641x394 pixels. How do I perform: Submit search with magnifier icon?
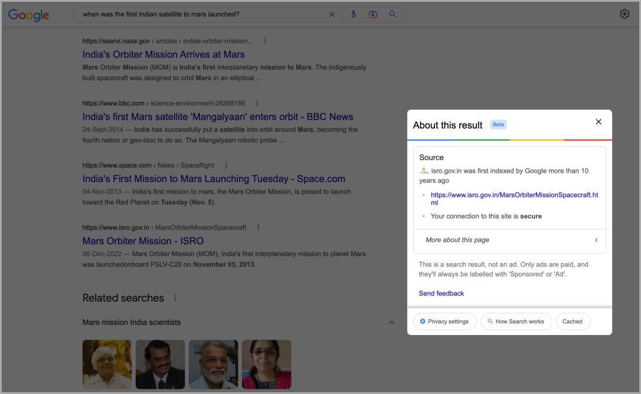point(393,14)
